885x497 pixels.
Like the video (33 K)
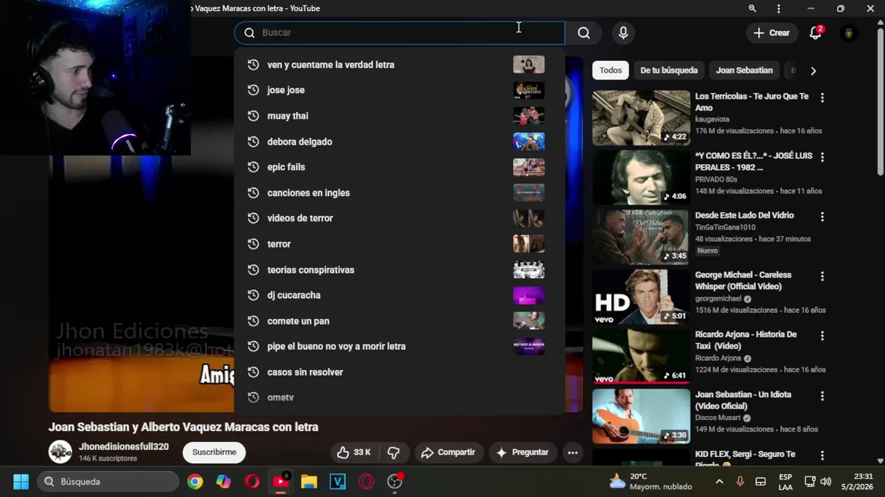point(354,453)
